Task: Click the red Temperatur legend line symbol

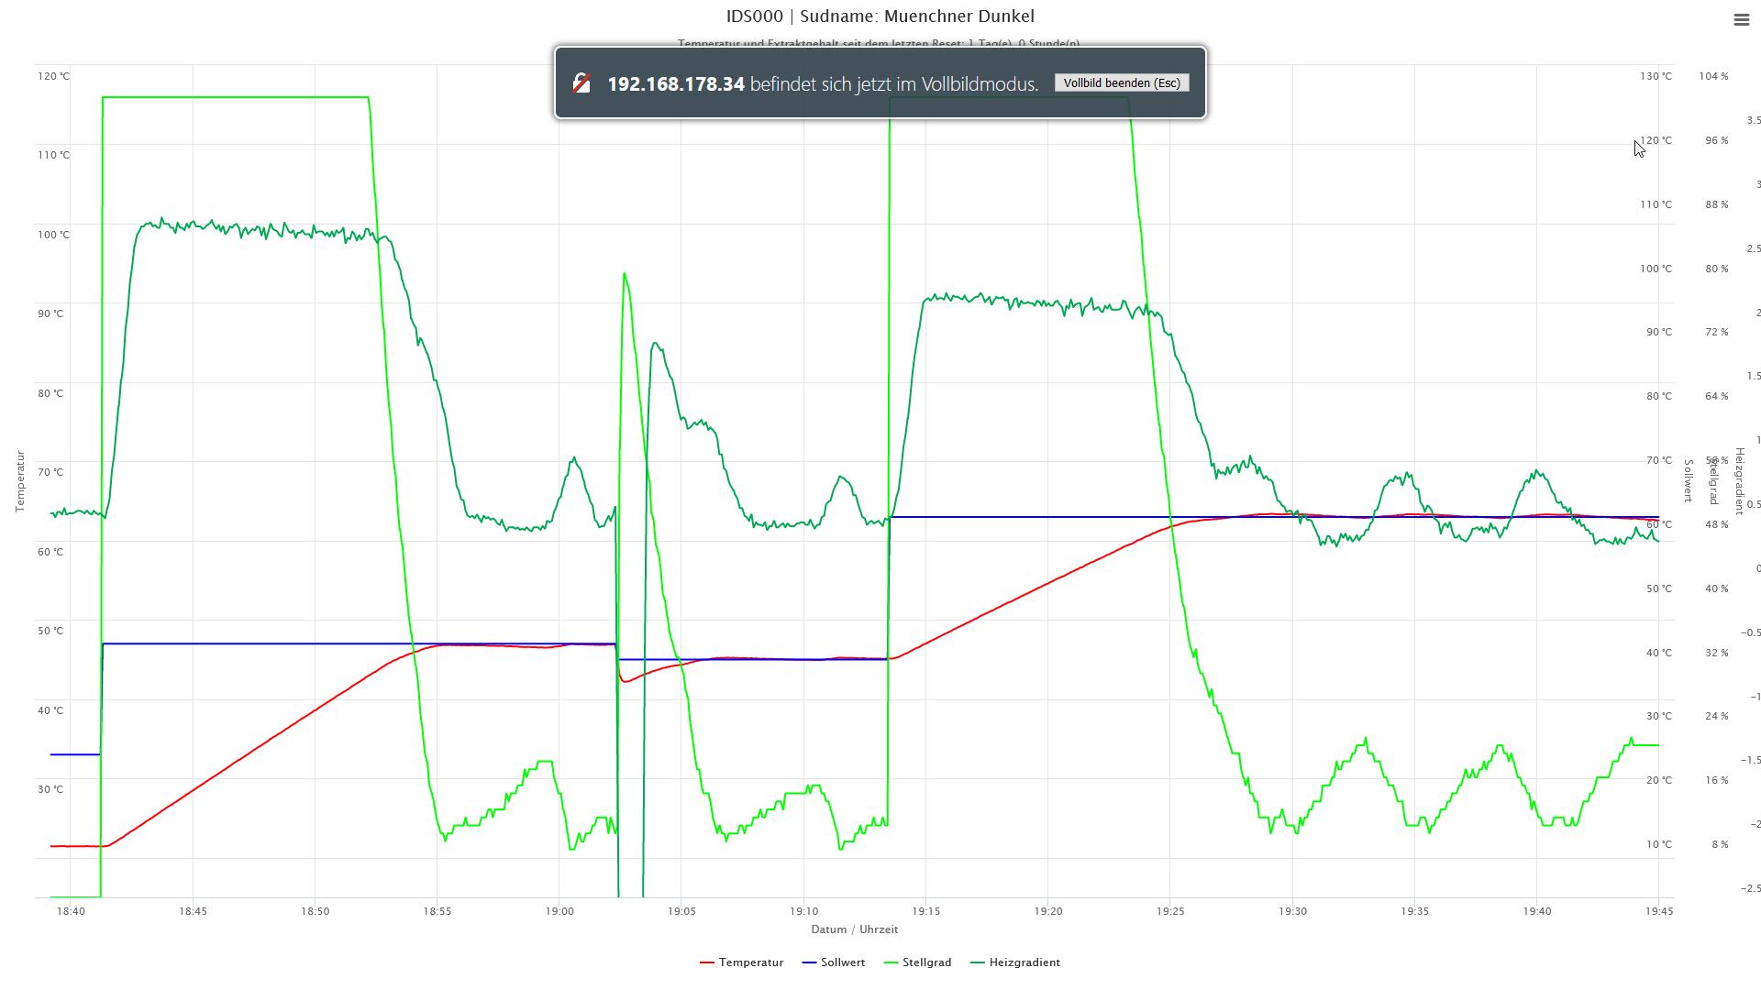Action: pyautogui.click(x=706, y=962)
